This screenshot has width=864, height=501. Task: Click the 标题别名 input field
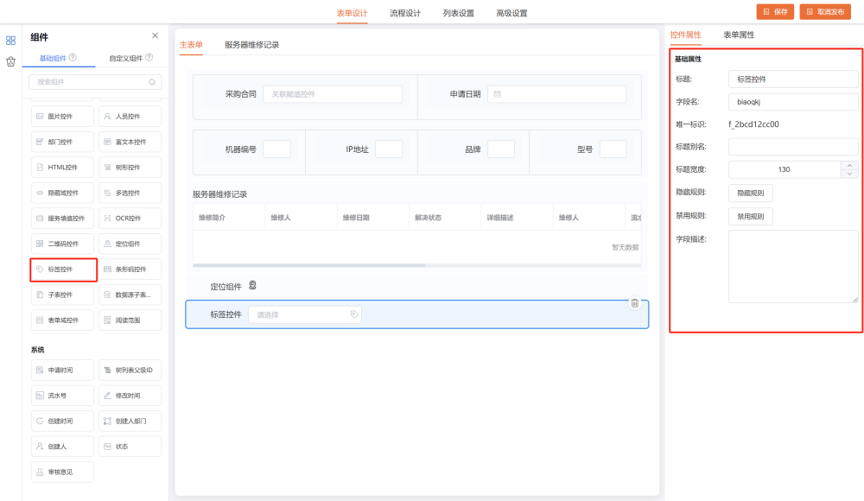[793, 147]
